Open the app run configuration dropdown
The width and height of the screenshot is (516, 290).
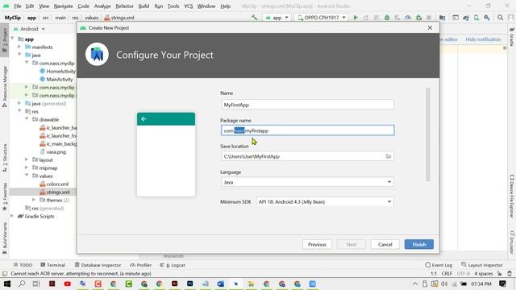pyautogui.click(x=277, y=18)
